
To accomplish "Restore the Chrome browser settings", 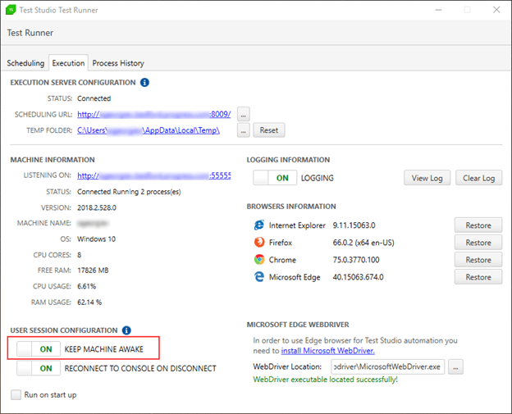I will [478, 260].
